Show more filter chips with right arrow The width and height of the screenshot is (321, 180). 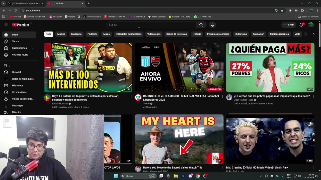[x=314, y=34]
